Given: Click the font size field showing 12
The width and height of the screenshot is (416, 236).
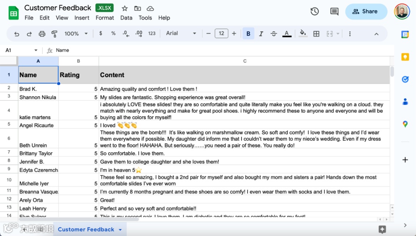Looking at the screenshot, I should click(221, 34).
